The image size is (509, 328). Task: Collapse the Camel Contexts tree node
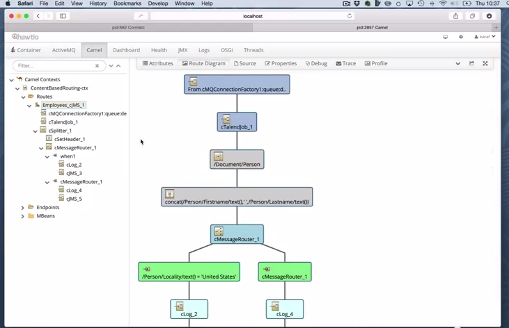click(x=12, y=80)
